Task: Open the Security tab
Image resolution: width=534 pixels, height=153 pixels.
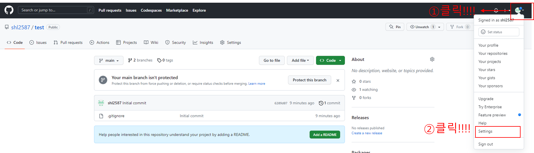Action: 176,42
